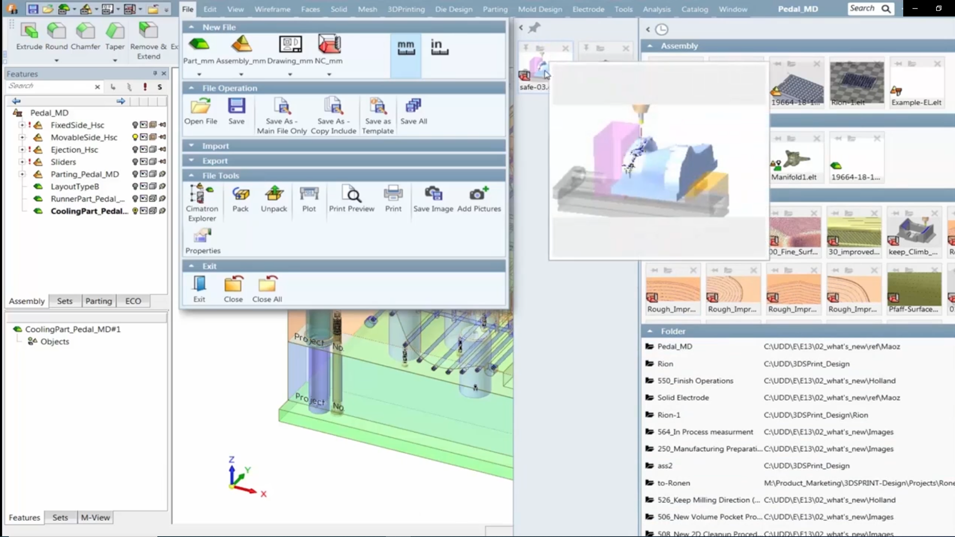Select Objects under CoolingPart_Pedal_MD#1
Image resolution: width=955 pixels, height=537 pixels.
[55, 342]
